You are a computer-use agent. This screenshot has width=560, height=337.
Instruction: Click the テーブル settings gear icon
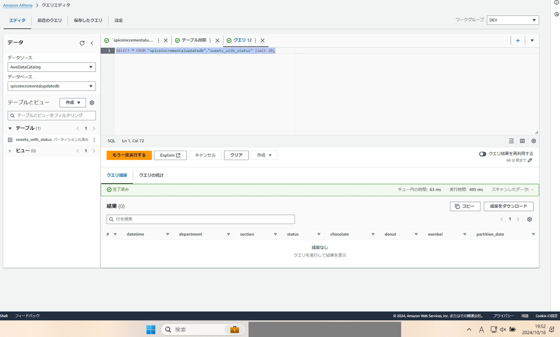click(92, 102)
